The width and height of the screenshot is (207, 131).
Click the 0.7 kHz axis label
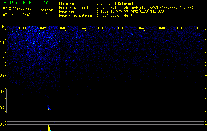click(x=3, y=108)
